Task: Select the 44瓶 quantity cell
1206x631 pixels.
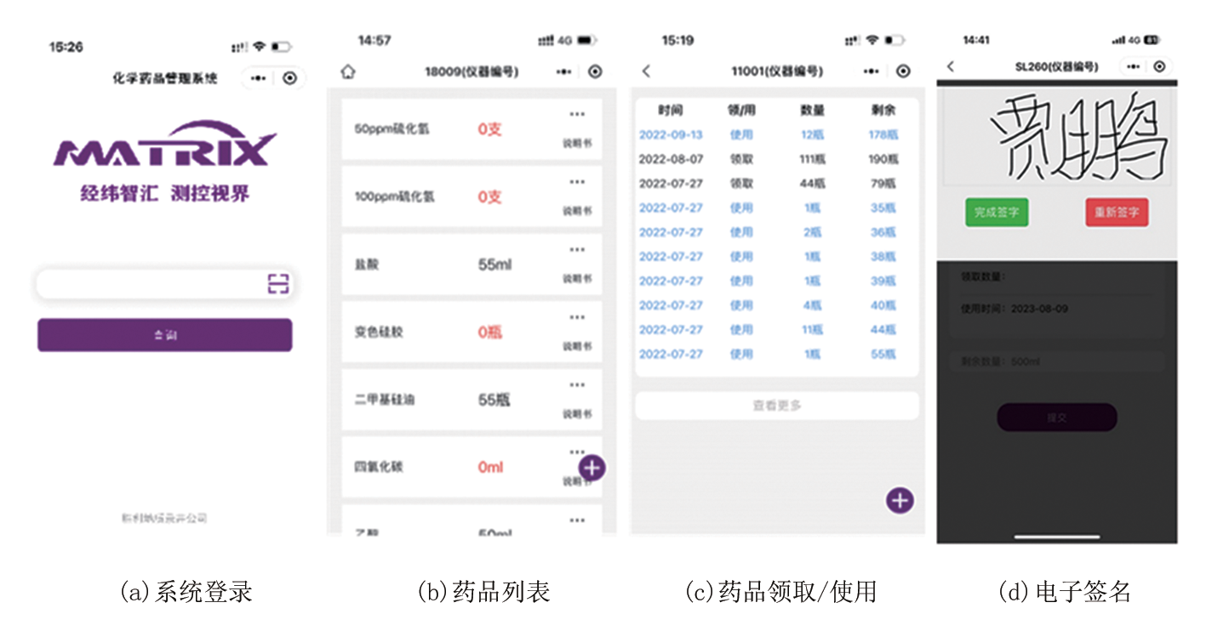Action: [x=812, y=183]
